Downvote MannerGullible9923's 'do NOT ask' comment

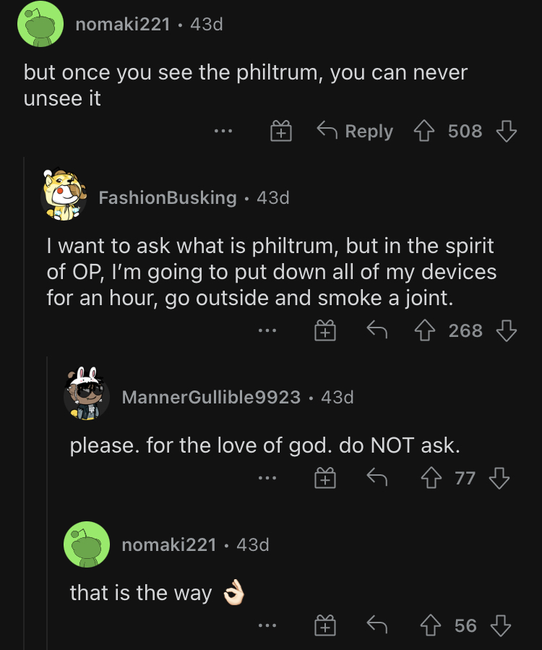(499, 478)
